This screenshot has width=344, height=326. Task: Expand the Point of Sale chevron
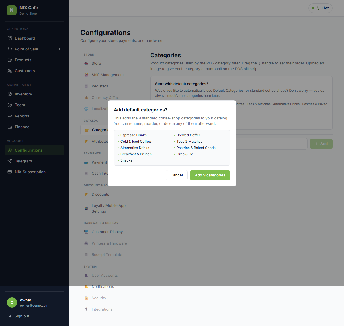[x=59, y=49]
